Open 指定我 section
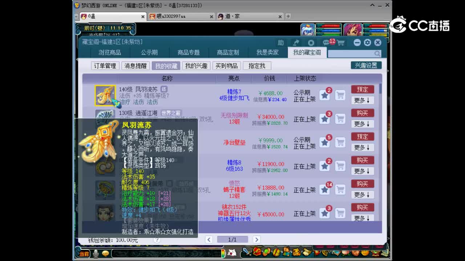 tap(257, 66)
